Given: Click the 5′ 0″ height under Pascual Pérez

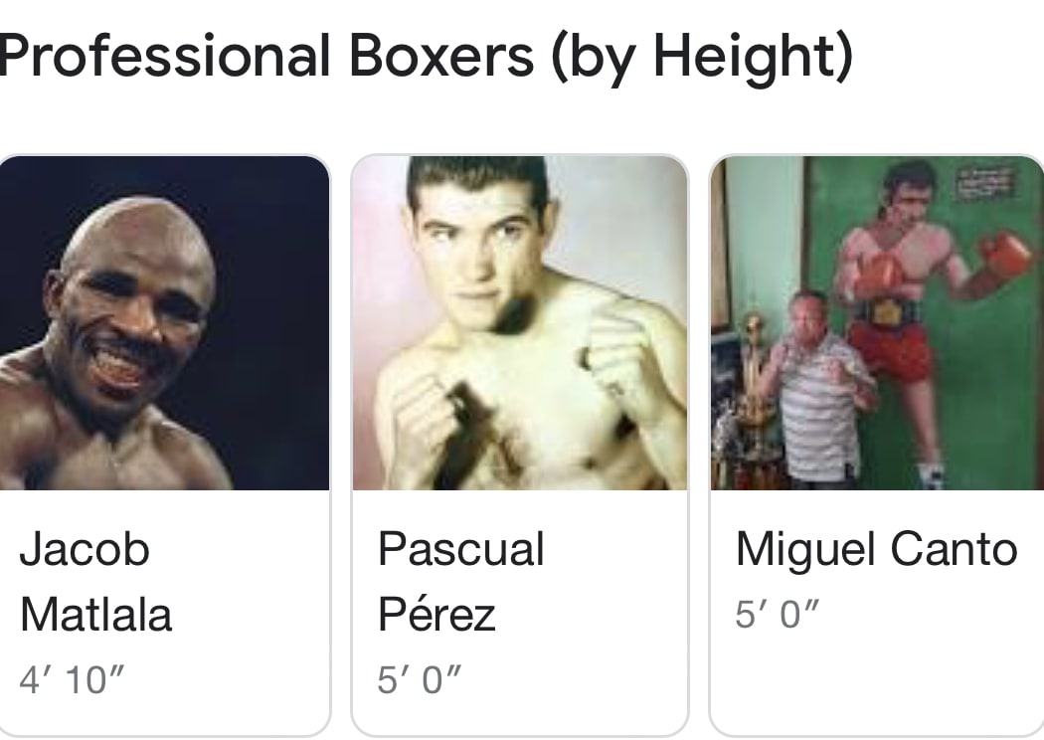Looking at the screenshot, I should click(420, 681).
